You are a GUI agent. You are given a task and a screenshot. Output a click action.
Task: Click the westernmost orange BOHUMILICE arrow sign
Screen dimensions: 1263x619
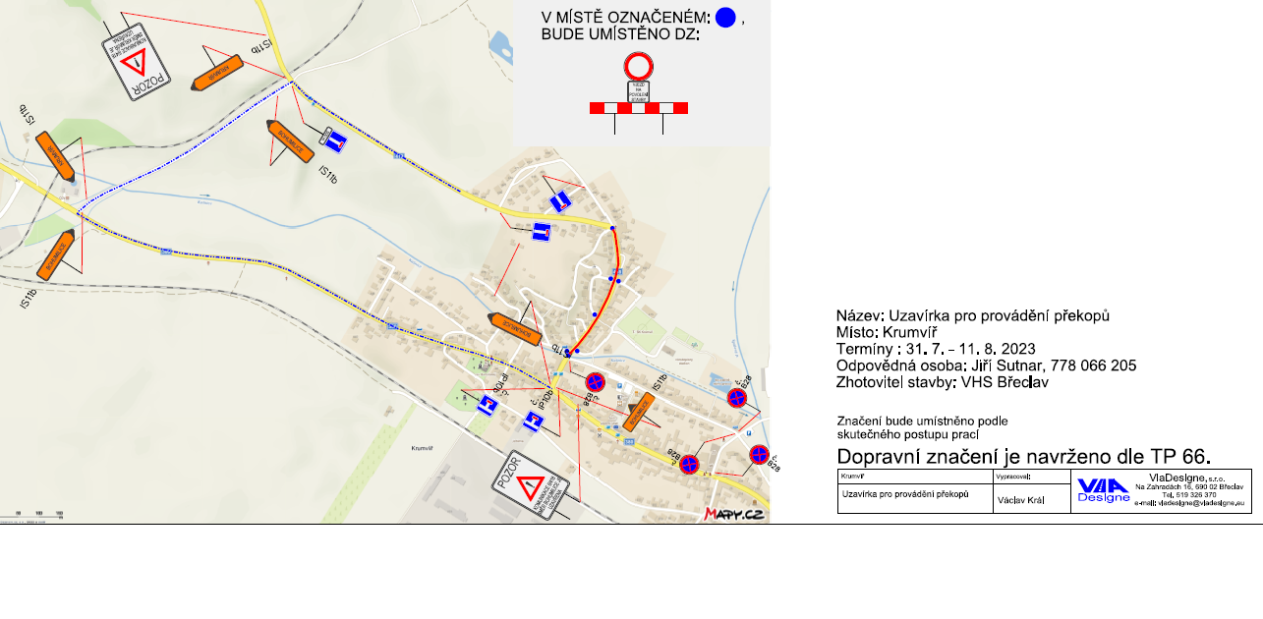click(x=55, y=253)
